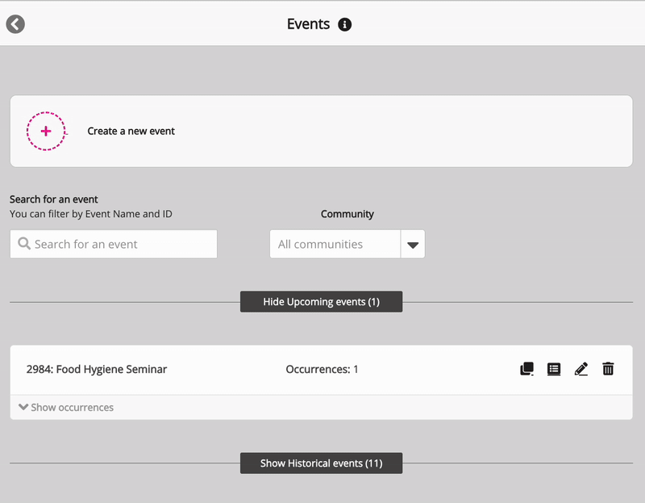Click the back arrow icon

coord(15,24)
